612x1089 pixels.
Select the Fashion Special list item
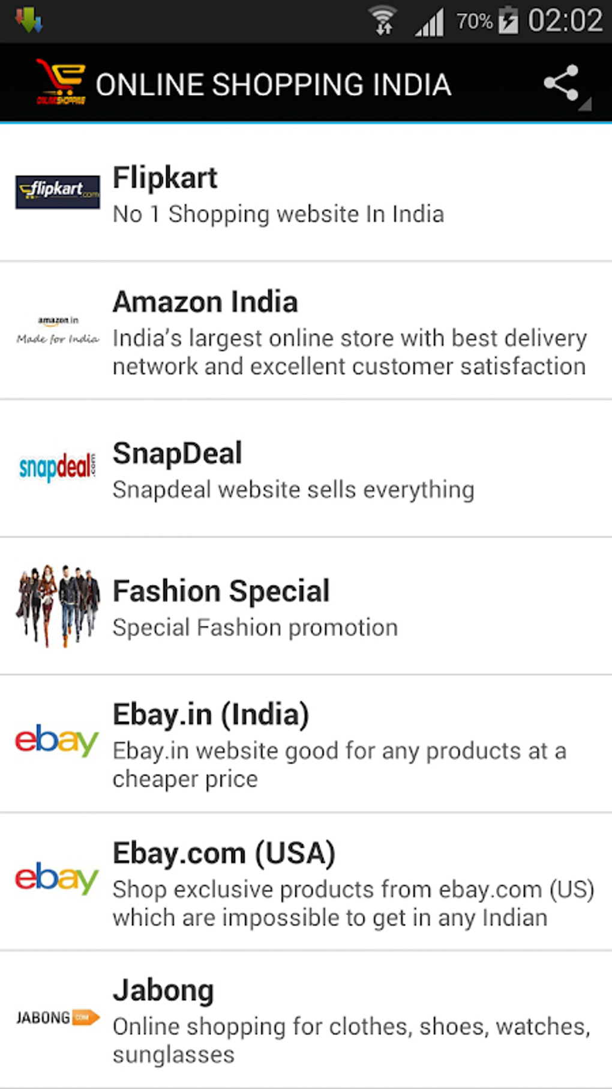click(x=221, y=591)
